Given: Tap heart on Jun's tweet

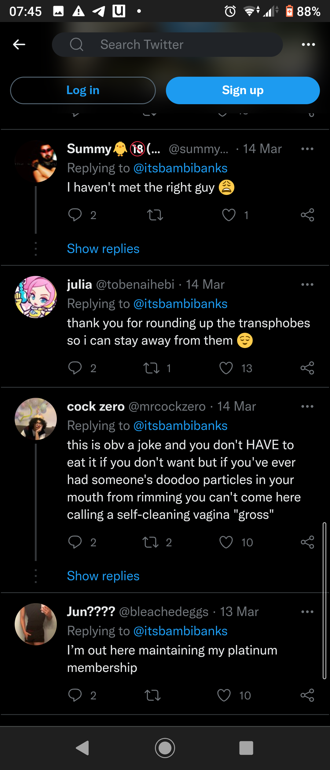Looking at the screenshot, I should [224, 695].
